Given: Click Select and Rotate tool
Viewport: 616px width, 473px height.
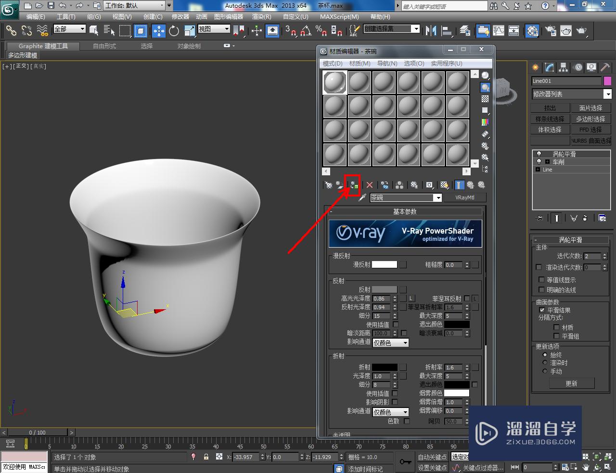Looking at the screenshot, I should click(x=174, y=31).
